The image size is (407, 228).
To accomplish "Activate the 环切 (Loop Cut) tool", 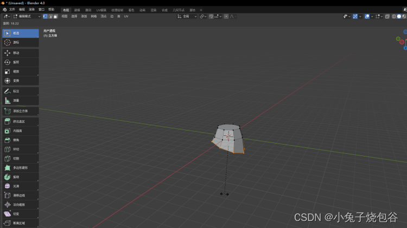I will point(21,149).
